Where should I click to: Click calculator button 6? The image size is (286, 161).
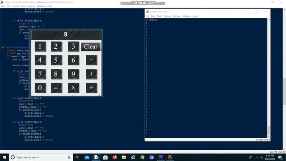73,60
